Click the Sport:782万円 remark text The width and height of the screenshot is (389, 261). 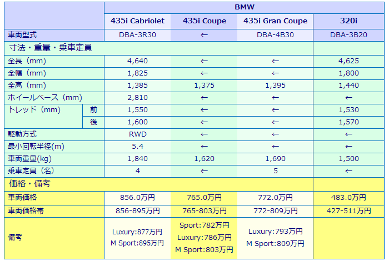204,225
